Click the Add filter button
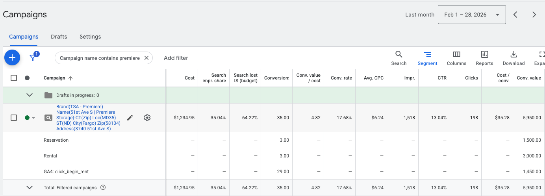The width and height of the screenshot is (545, 196). (176, 58)
